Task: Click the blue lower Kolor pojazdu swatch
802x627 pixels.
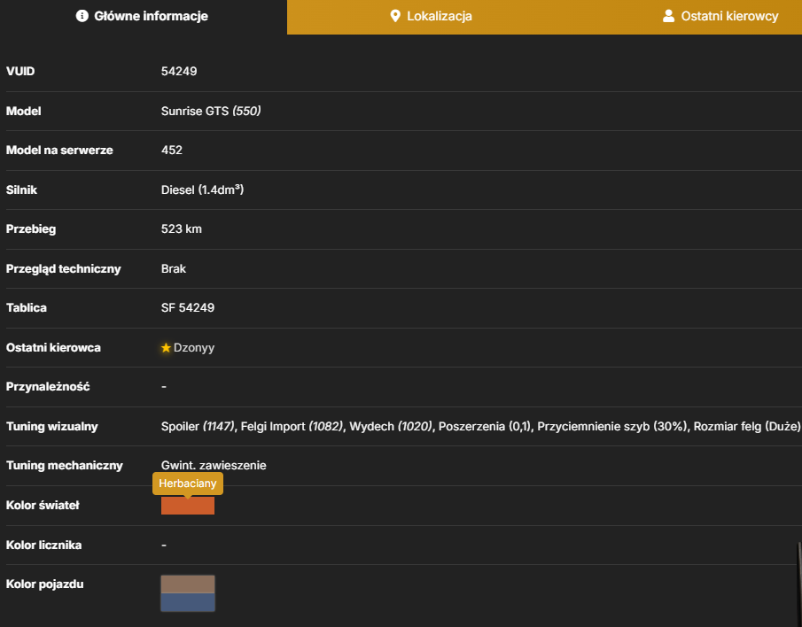Action: (x=188, y=602)
